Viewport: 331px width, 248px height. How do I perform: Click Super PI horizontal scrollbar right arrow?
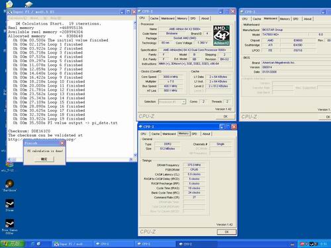pos(131,159)
